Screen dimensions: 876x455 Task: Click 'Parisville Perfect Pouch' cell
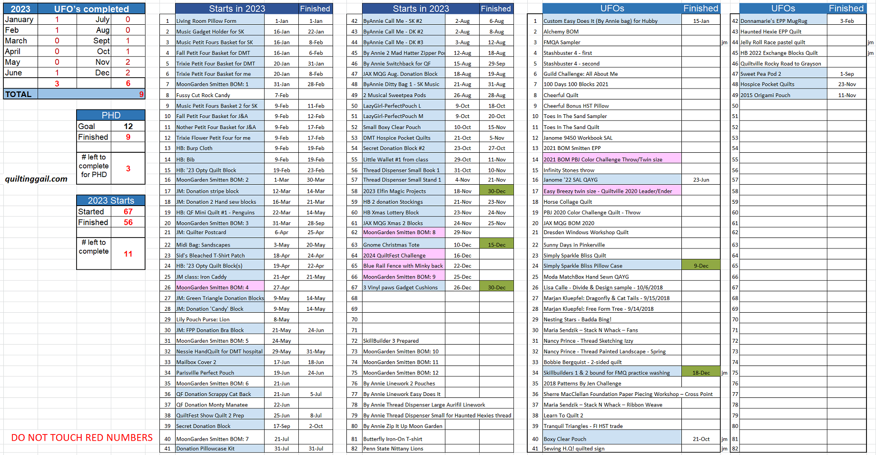pyautogui.click(x=220, y=373)
